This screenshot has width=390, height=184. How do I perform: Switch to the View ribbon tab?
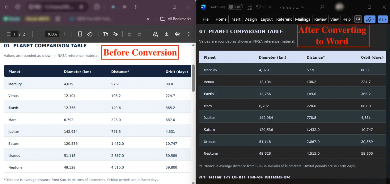[x=334, y=19]
